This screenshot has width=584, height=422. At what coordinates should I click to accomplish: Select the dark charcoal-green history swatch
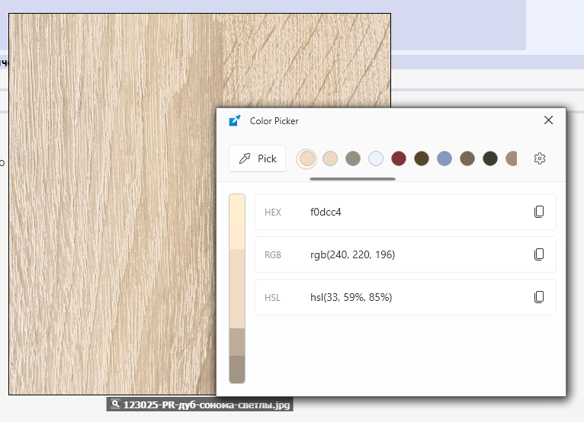pos(490,158)
